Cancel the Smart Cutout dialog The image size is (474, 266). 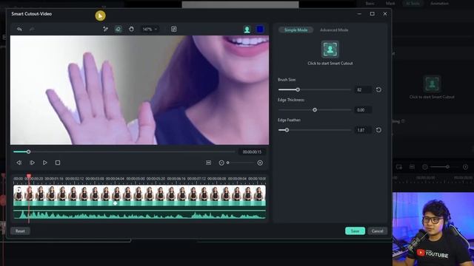coord(377,231)
